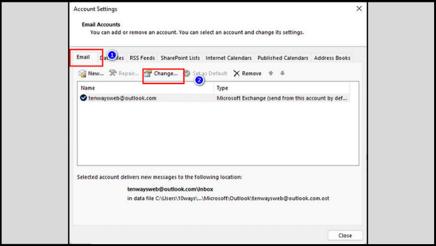436x246 pixels.
Task: Switch to the RSS Feeds tab
Action: [x=142, y=58]
